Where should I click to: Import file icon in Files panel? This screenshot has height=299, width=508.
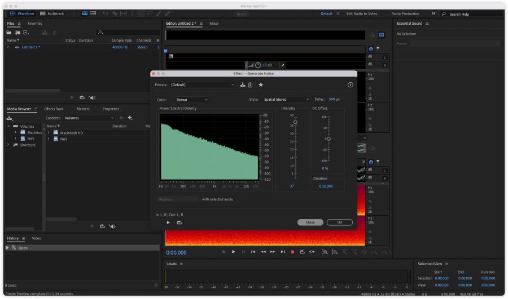(x=17, y=32)
